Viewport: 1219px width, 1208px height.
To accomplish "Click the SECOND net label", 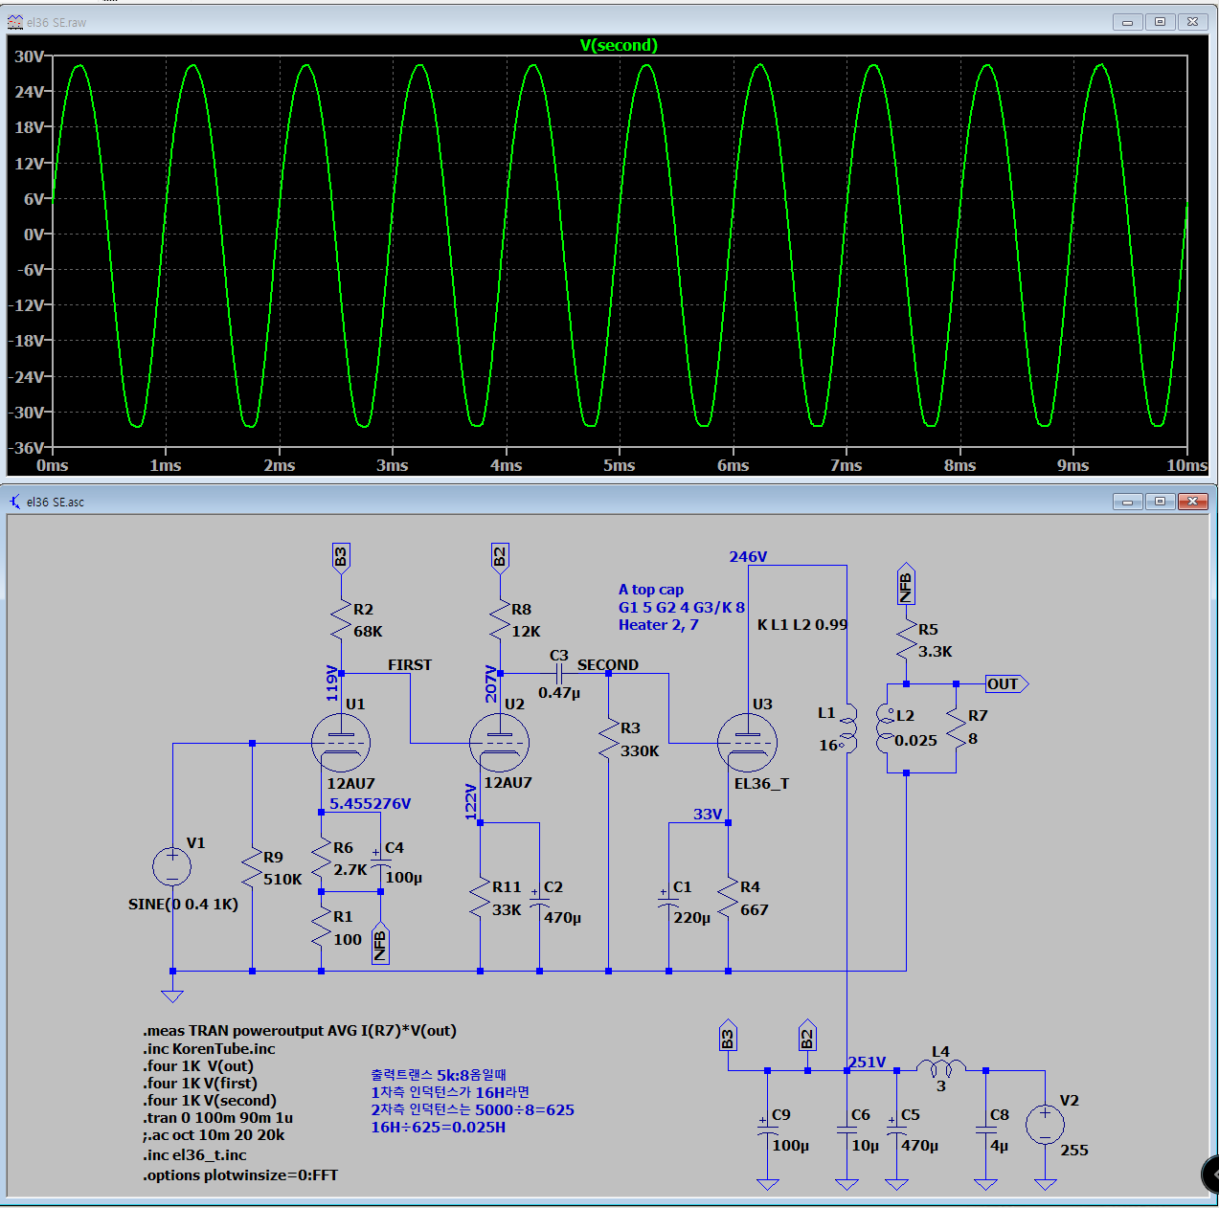I will 607,664.
